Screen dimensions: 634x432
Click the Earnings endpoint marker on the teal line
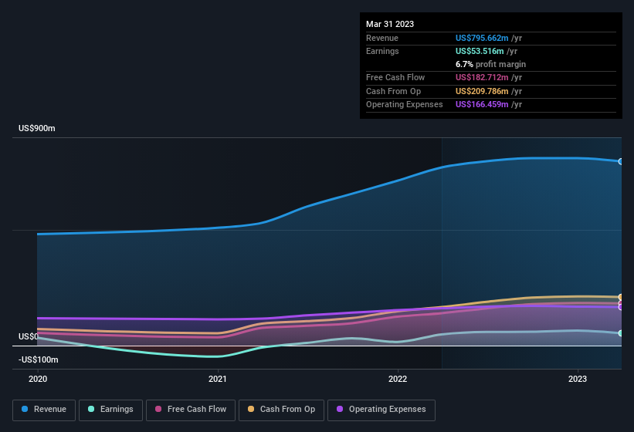click(621, 333)
